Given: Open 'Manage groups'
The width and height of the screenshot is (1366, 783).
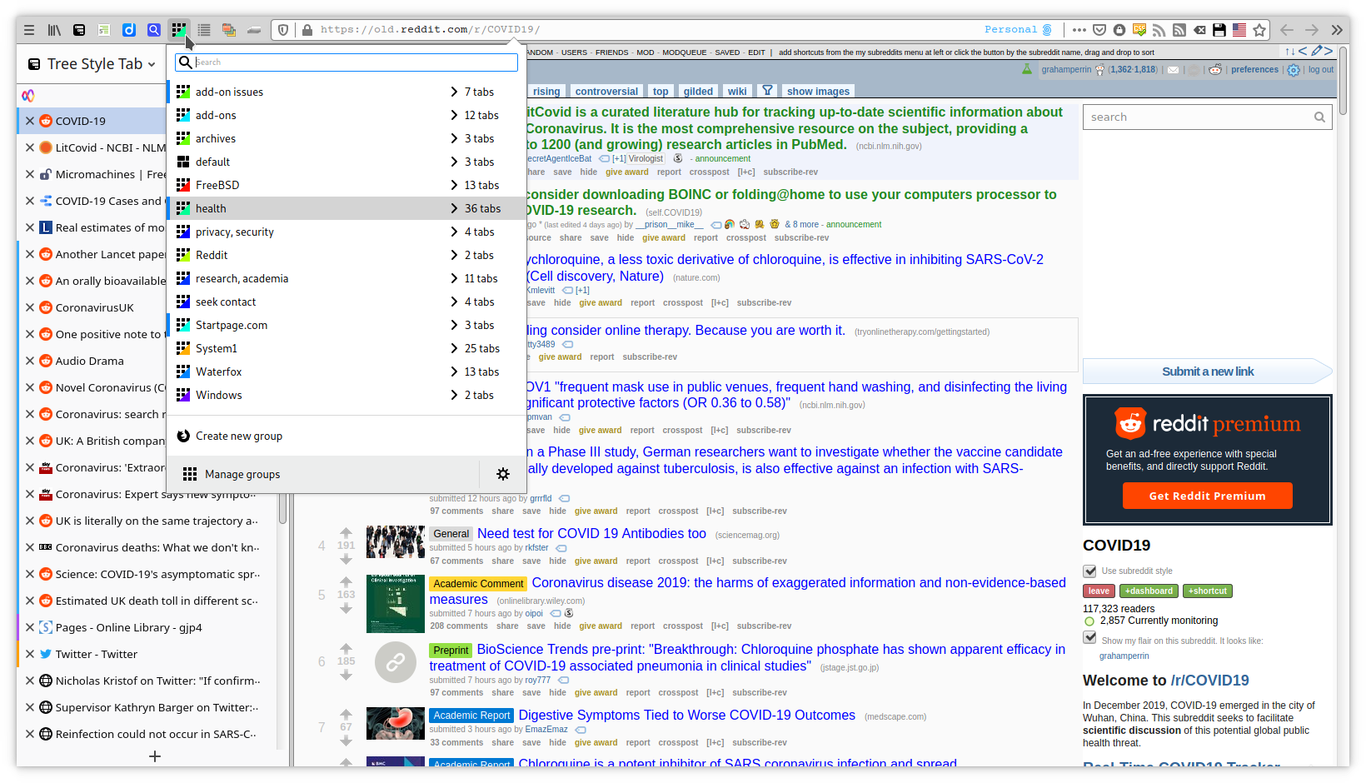Looking at the screenshot, I should (323, 474).
